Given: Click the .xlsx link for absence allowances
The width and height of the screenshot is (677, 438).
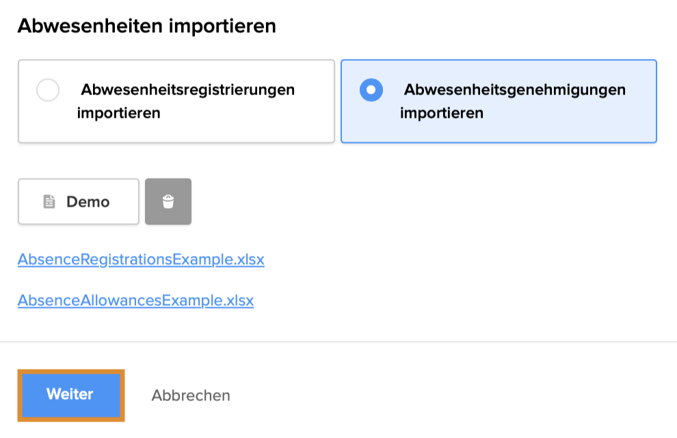Looking at the screenshot, I should (x=135, y=300).
